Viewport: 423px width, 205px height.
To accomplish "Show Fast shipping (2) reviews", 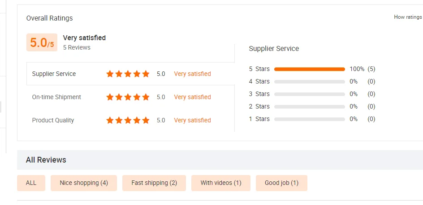I will click(x=154, y=183).
